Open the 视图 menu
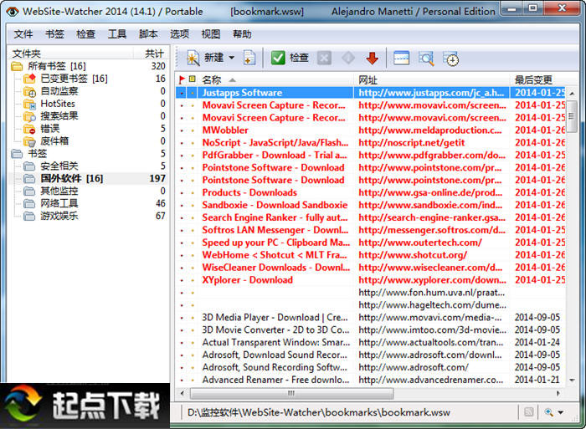 (x=211, y=34)
